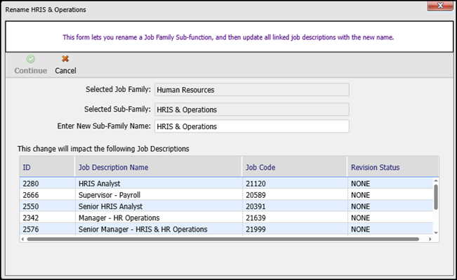
Task: Click job code 21639
Action: [x=256, y=218]
